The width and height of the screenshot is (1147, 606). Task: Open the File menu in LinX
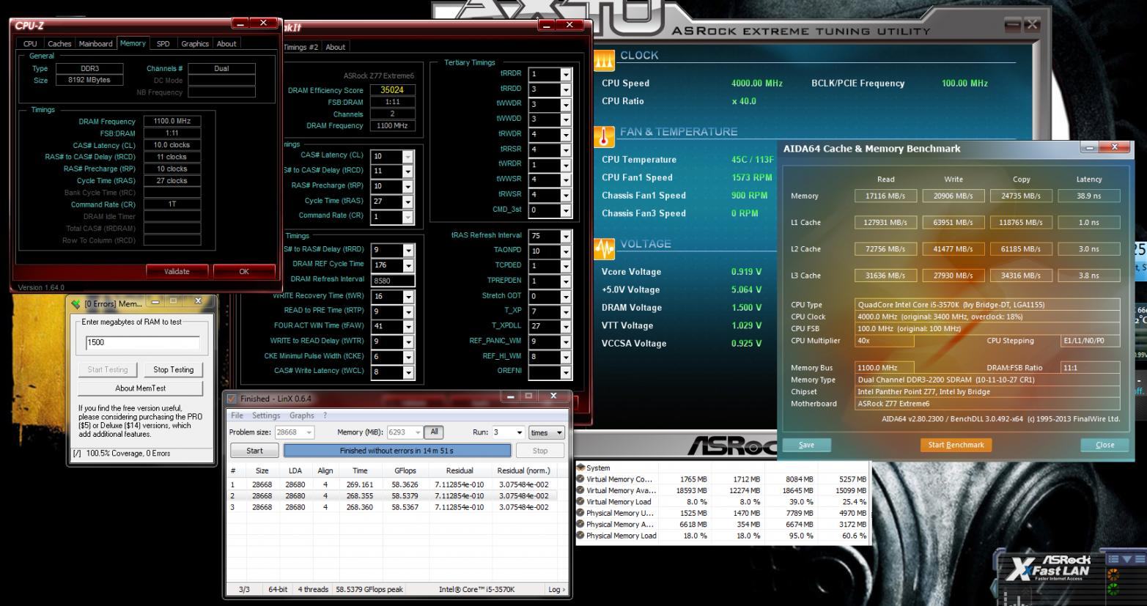pos(237,415)
